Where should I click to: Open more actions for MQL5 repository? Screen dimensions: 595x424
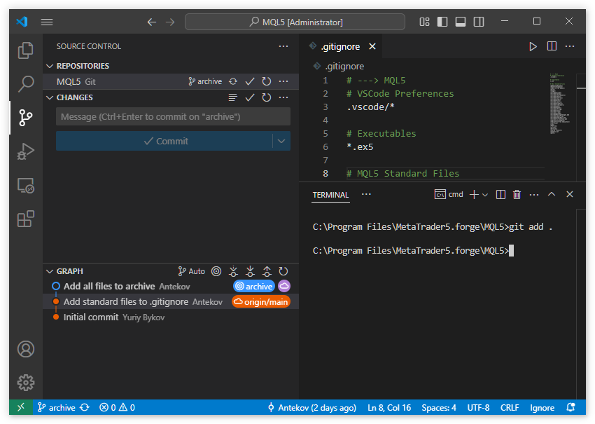coord(283,81)
